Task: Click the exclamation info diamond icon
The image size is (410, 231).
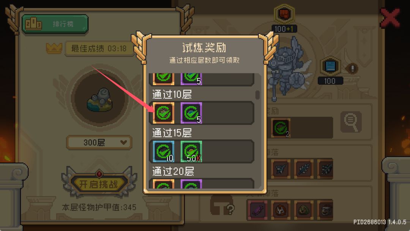Action: pyautogui.click(x=352, y=68)
